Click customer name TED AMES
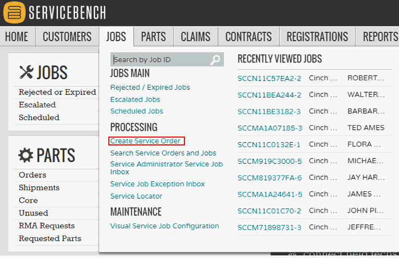Screen dimensions: 399x258 [x=366, y=128]
